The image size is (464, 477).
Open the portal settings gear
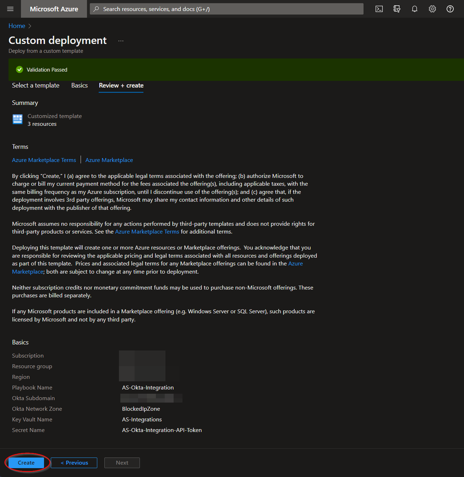point(432,9)
